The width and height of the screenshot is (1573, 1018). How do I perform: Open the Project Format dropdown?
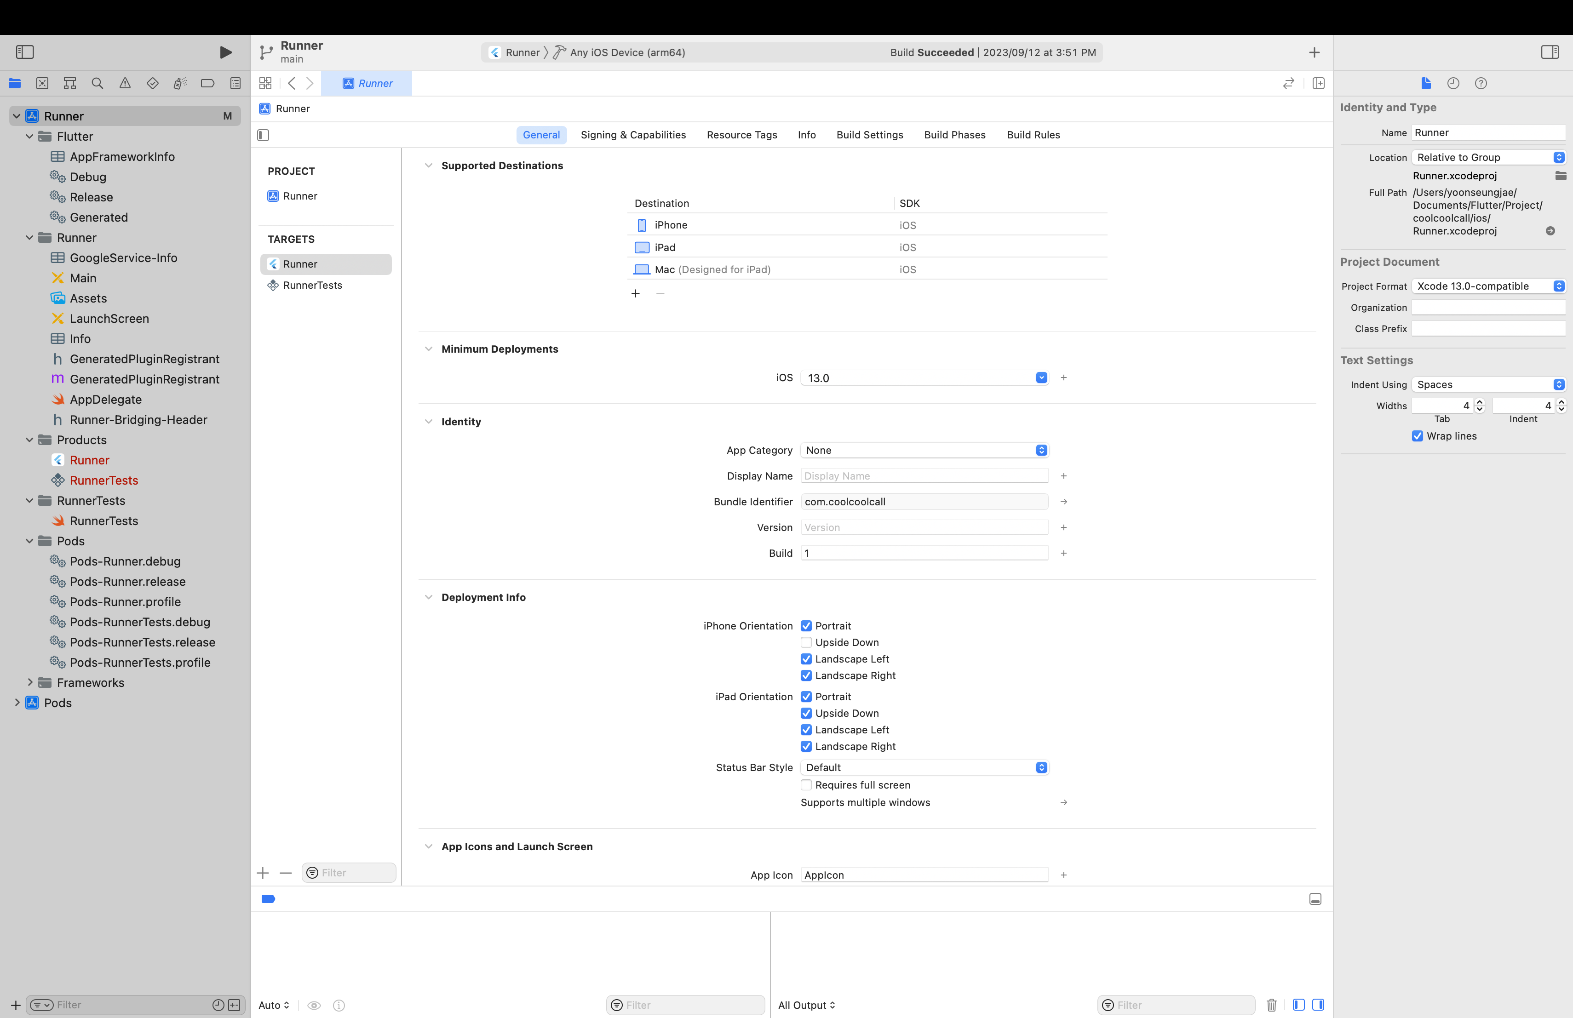point(1489,286)
